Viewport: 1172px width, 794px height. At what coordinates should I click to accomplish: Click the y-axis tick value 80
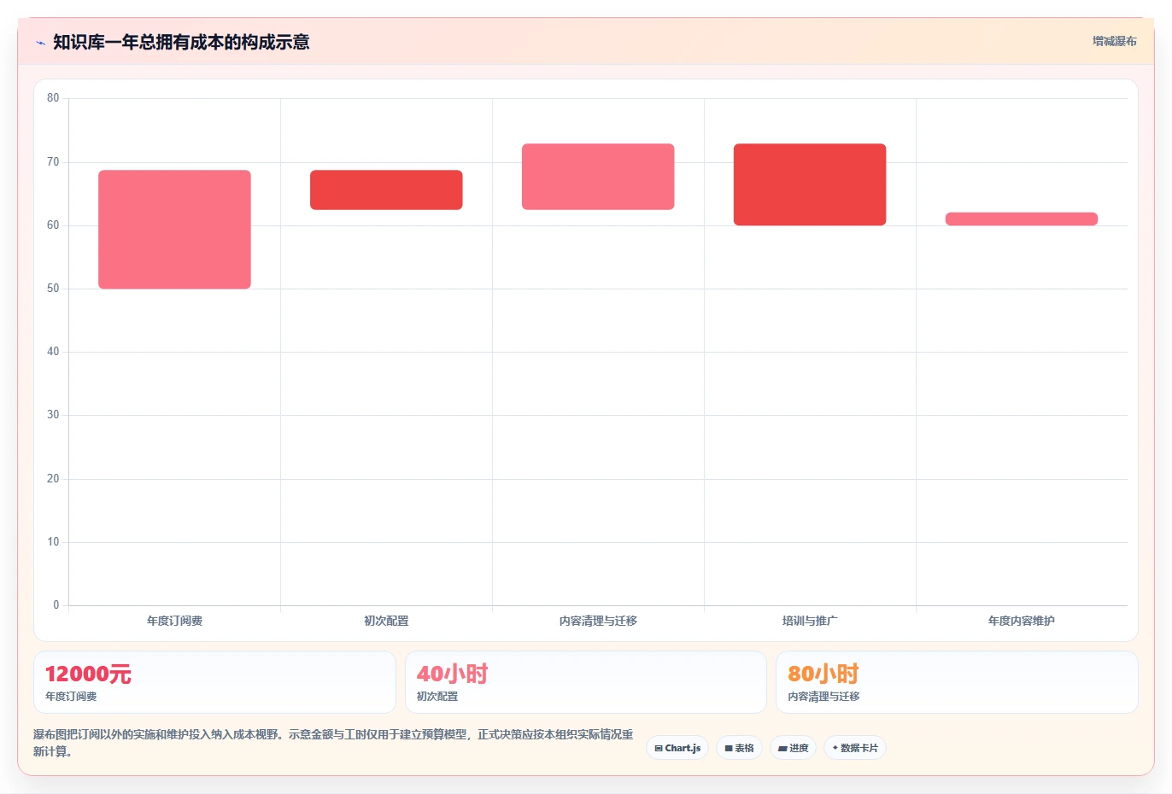pos(53,98)
